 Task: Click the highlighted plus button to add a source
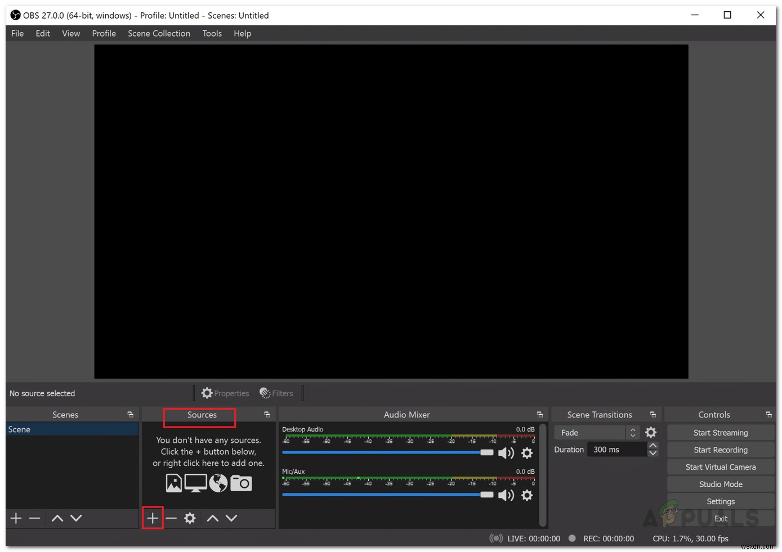(153, 518)
